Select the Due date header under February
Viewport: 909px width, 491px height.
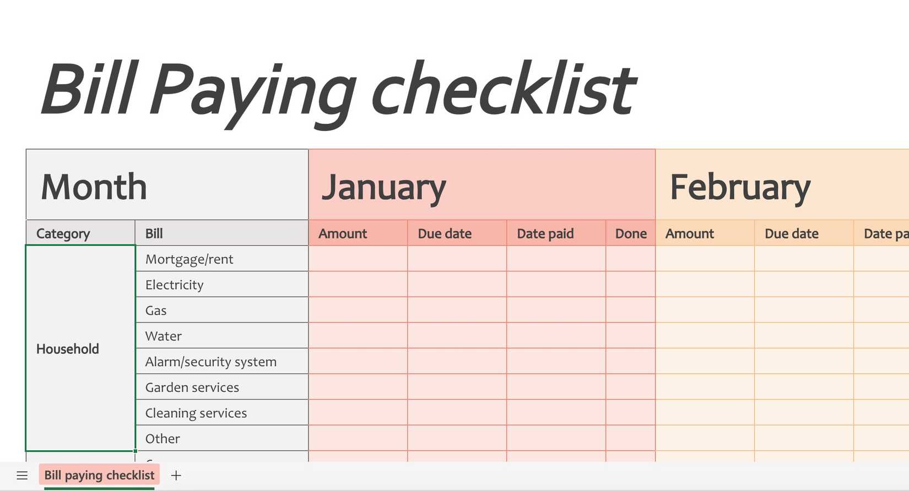click(x=791, y=233)
